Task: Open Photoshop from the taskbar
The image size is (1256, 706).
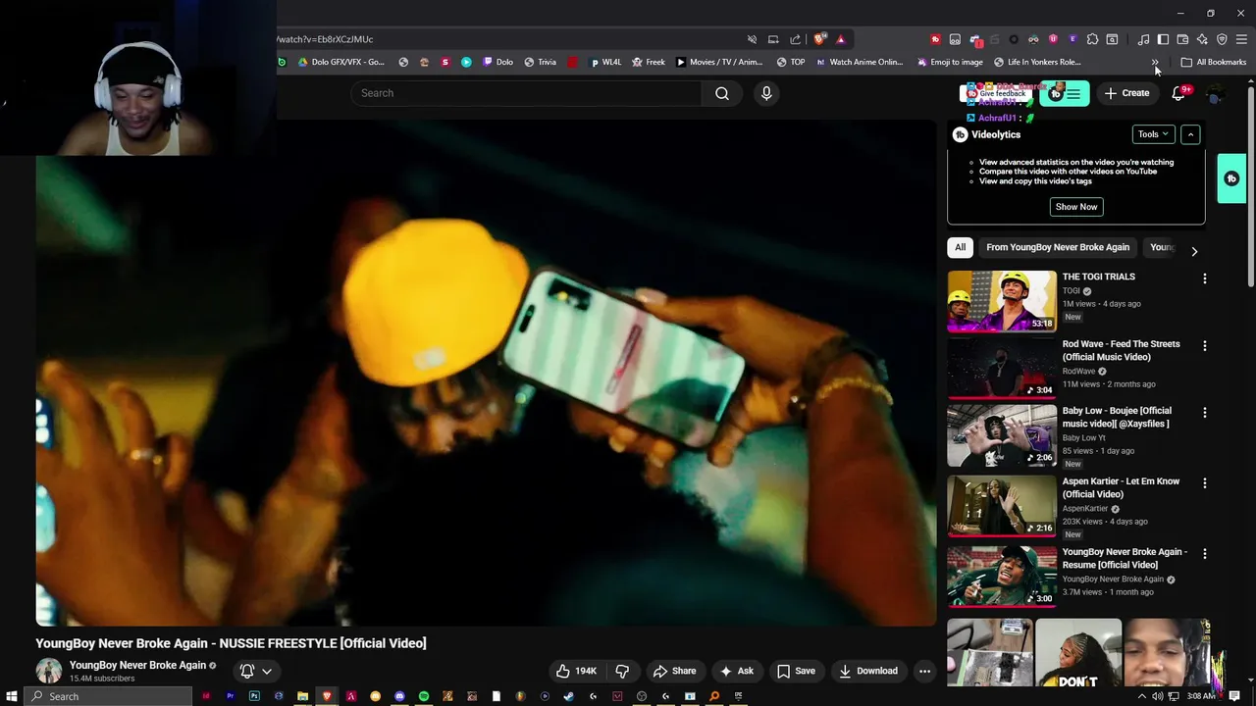Action: (x=254, y=696)
